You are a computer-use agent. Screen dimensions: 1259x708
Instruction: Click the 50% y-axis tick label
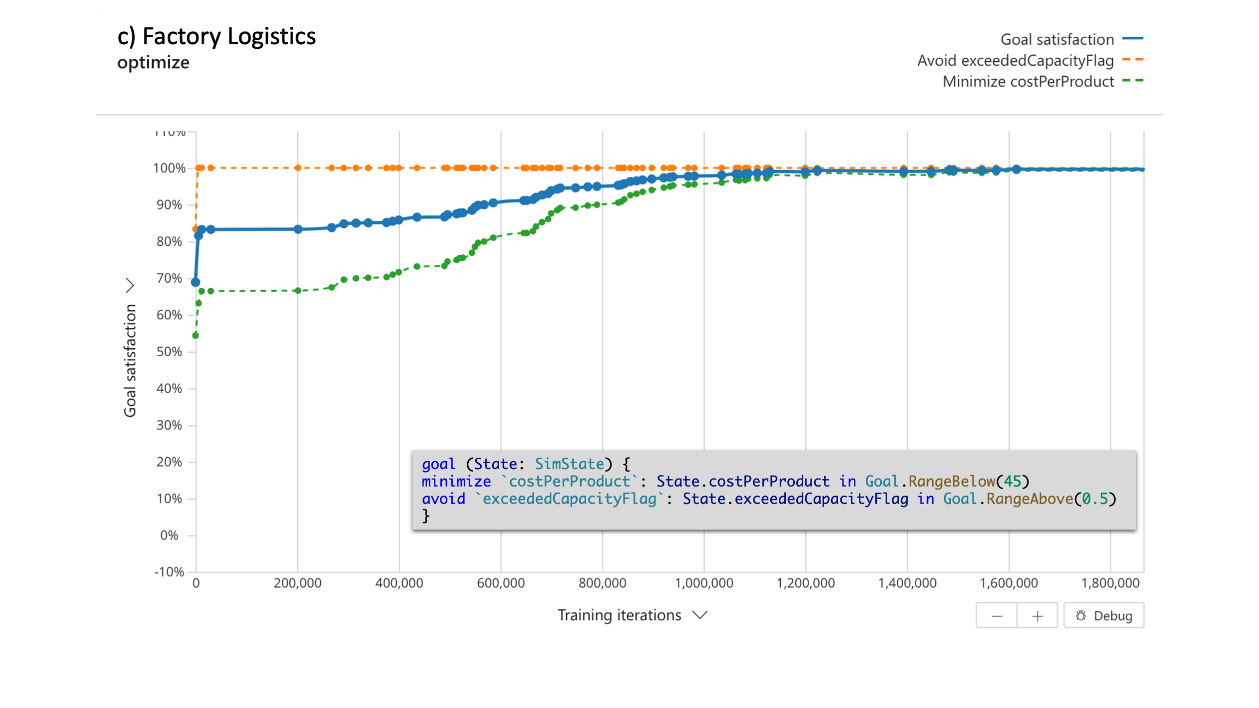coord(169,352)
